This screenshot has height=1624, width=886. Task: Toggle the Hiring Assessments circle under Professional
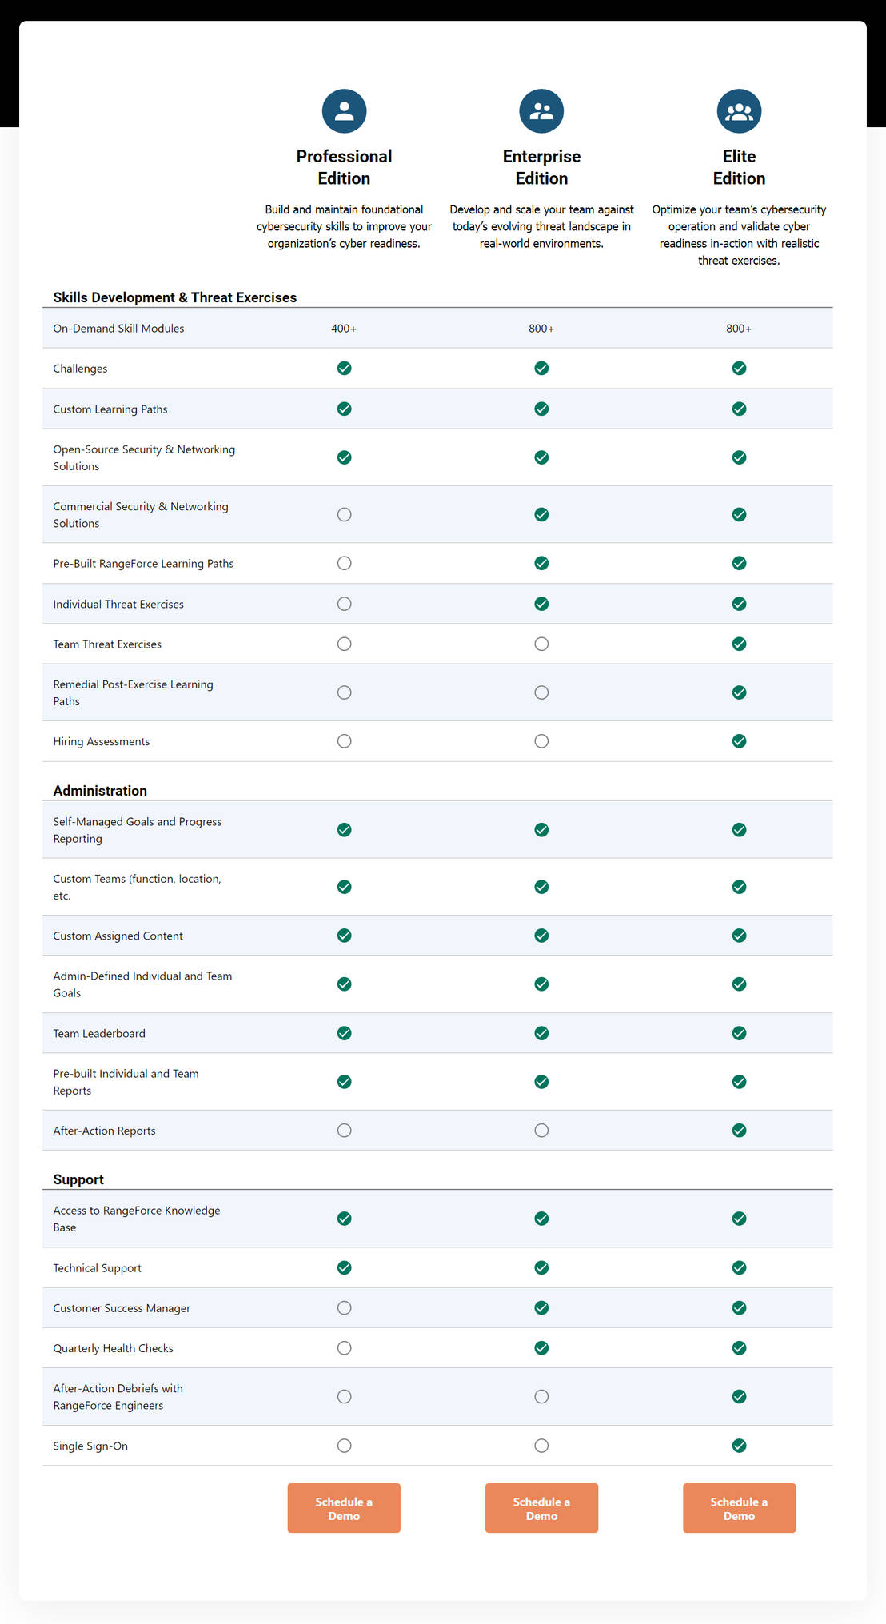[344, 740]
